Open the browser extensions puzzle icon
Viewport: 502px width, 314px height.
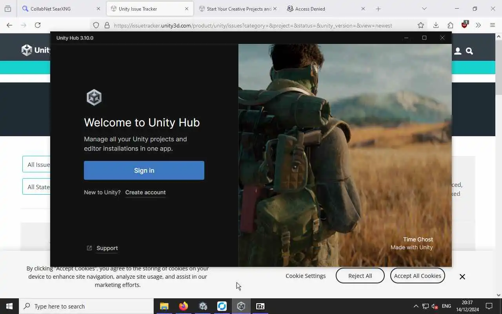[450, 25]
